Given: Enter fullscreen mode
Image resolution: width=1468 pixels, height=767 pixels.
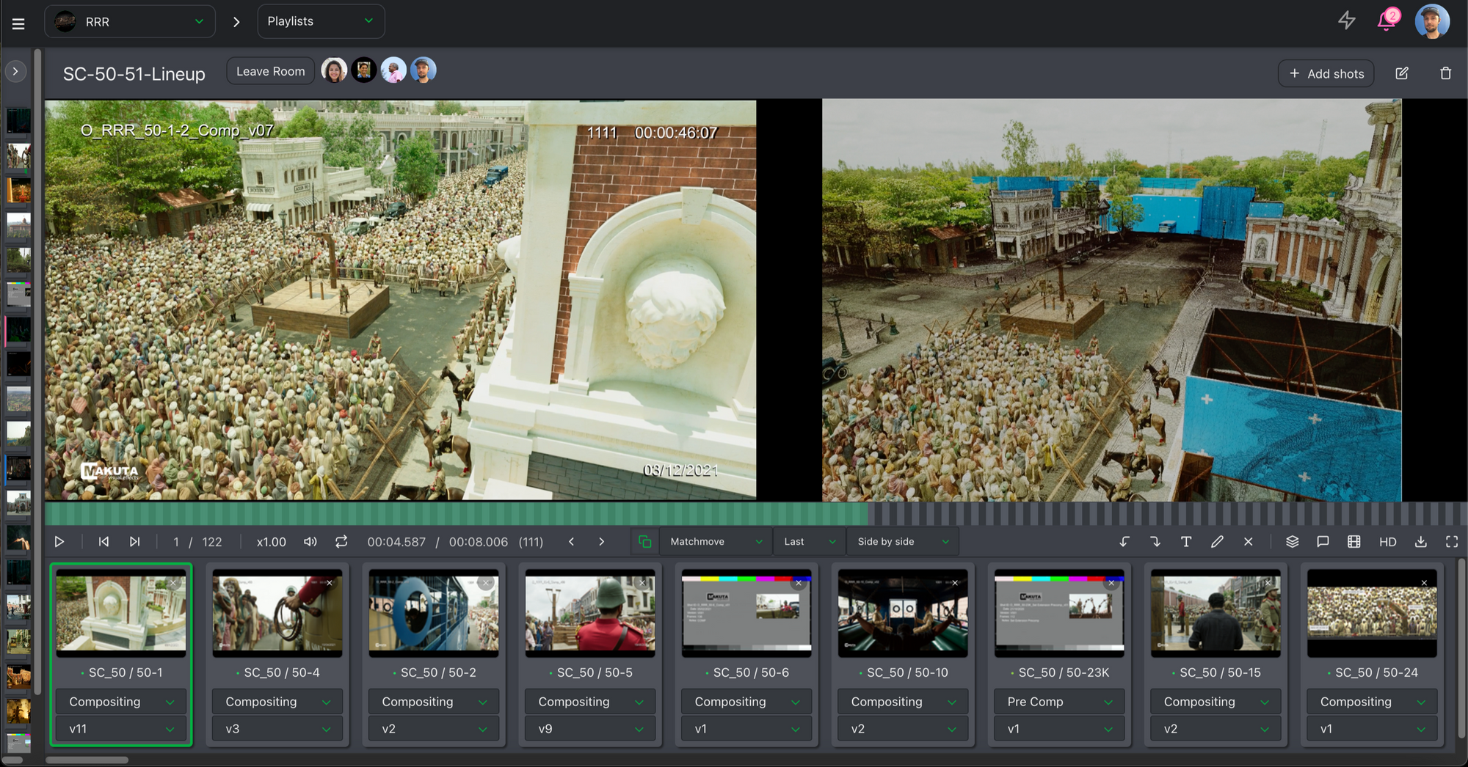Looking at the screenshot, I should 1451,542.
